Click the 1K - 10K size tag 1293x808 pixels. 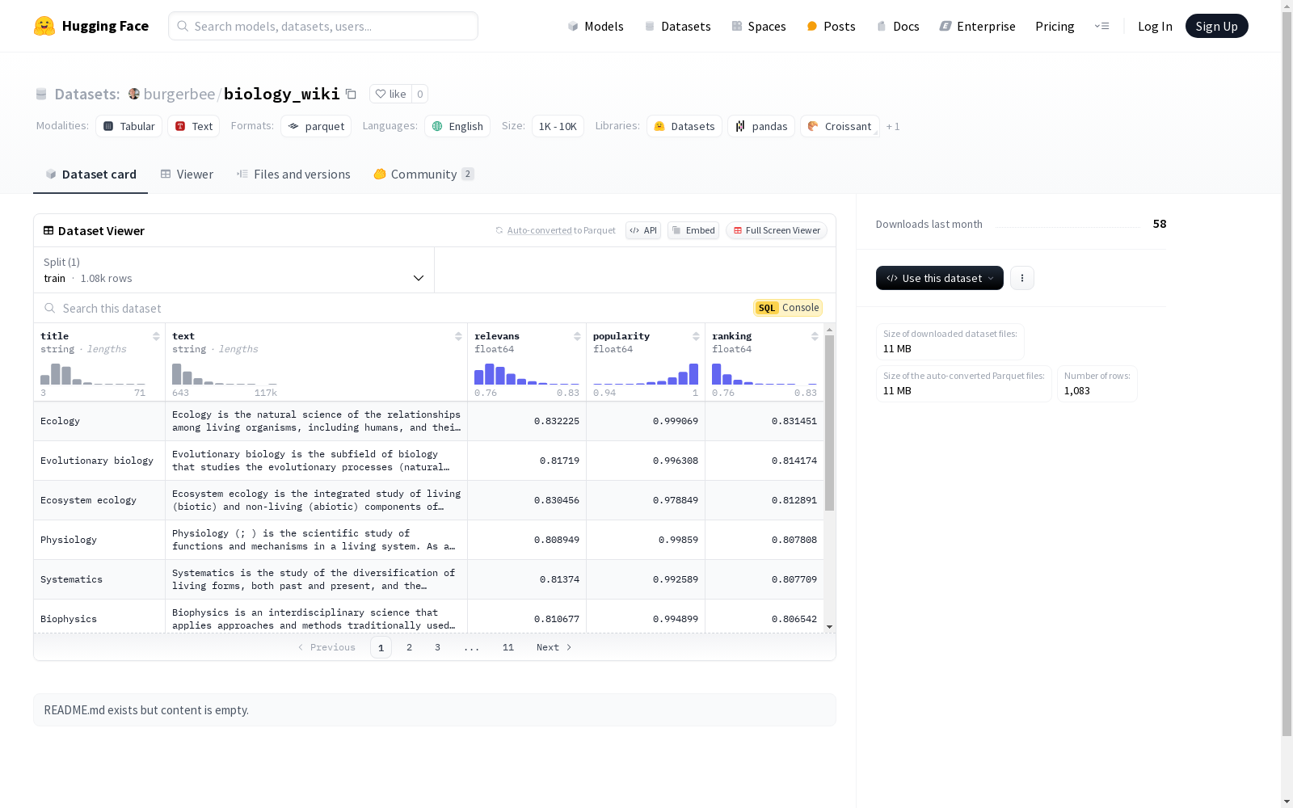tap(558, 126)
